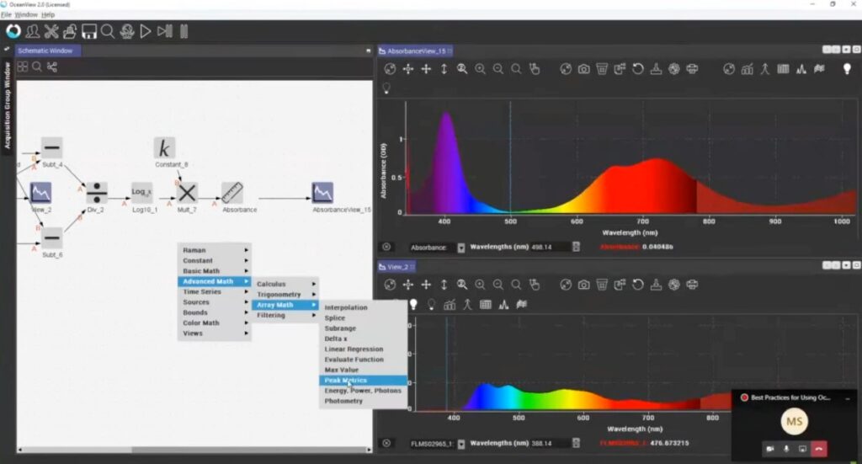Click the trash icon in View_2 toolbar

tap(602, 285)
